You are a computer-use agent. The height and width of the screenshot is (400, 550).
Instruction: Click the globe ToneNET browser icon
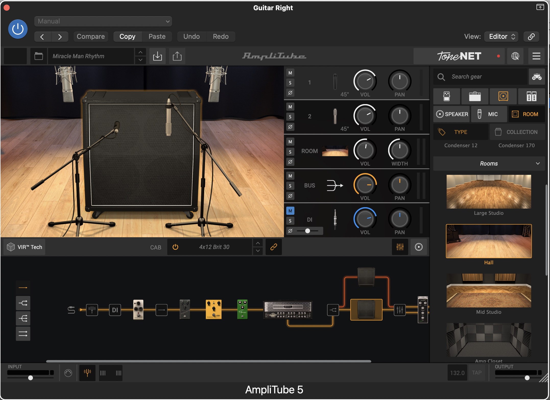[x=515, y=56]
